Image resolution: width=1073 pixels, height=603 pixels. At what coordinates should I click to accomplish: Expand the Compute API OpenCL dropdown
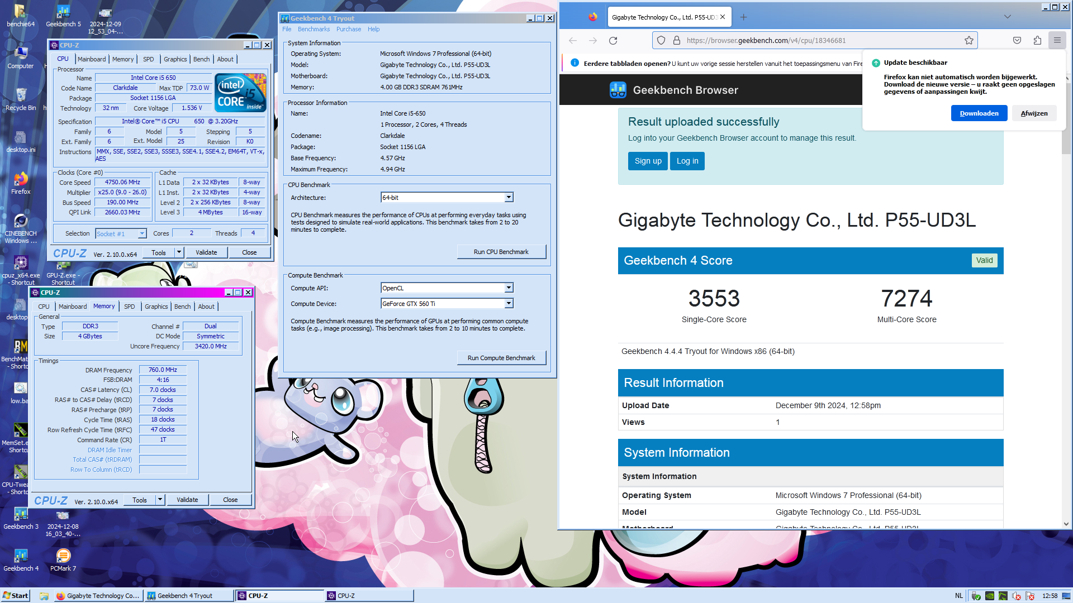point(509,288)
